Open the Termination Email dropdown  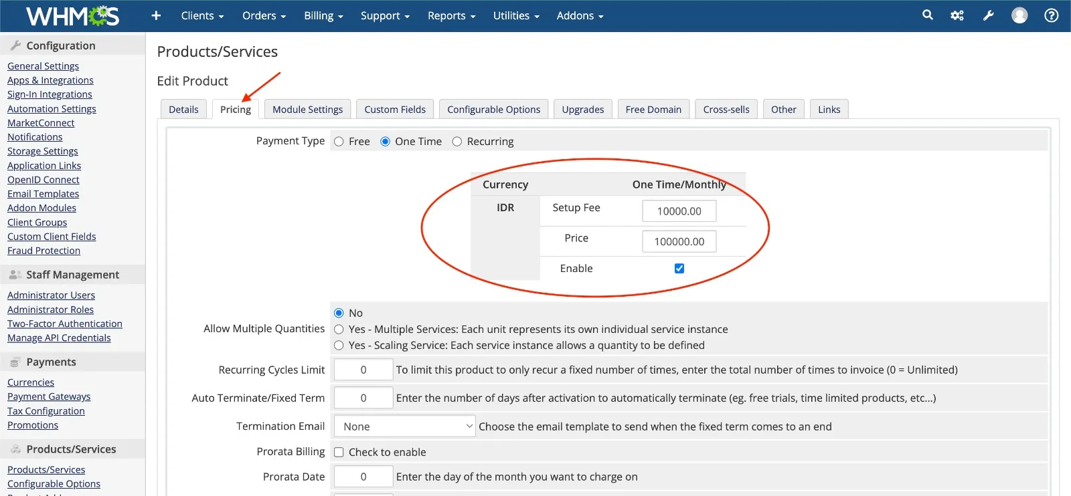click(404, 426)
